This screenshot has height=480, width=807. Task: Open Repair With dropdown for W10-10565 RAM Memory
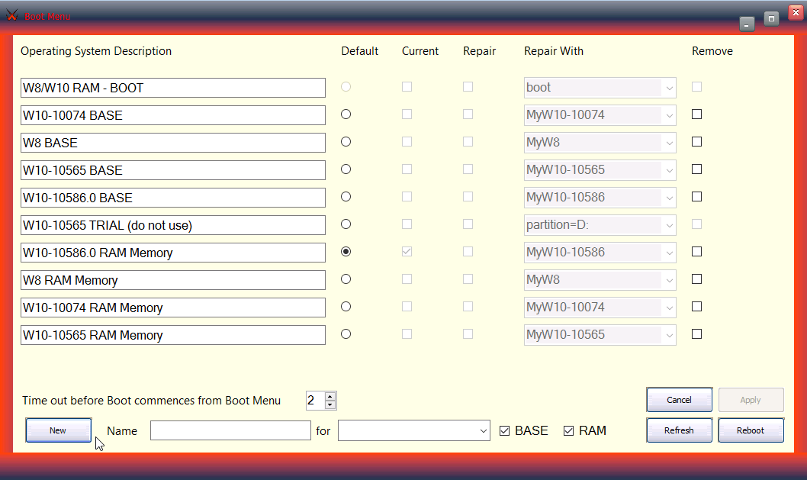pos(600,335)
